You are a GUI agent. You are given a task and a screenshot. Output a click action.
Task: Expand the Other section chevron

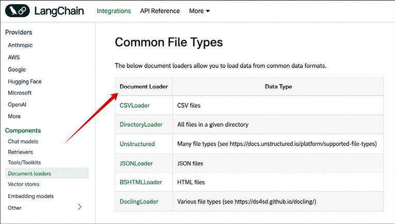click(79, 207)
